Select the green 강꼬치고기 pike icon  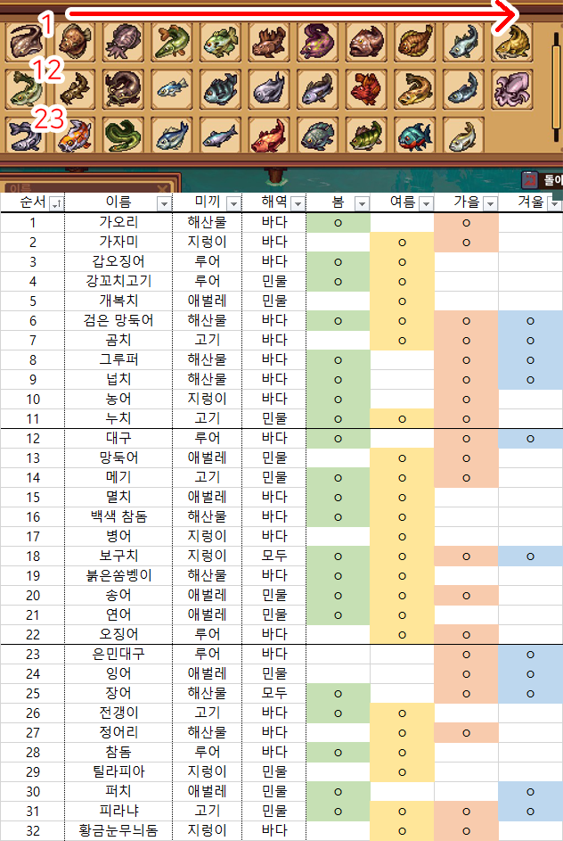(x=172, y=41)
